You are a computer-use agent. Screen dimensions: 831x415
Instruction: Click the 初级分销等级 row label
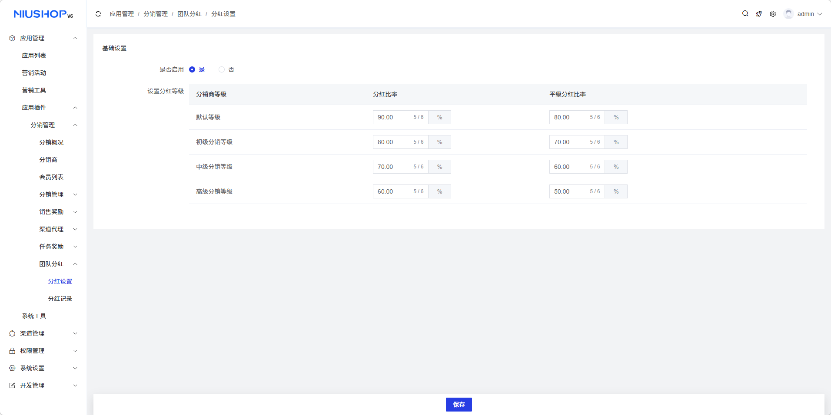tap(214, 142)
